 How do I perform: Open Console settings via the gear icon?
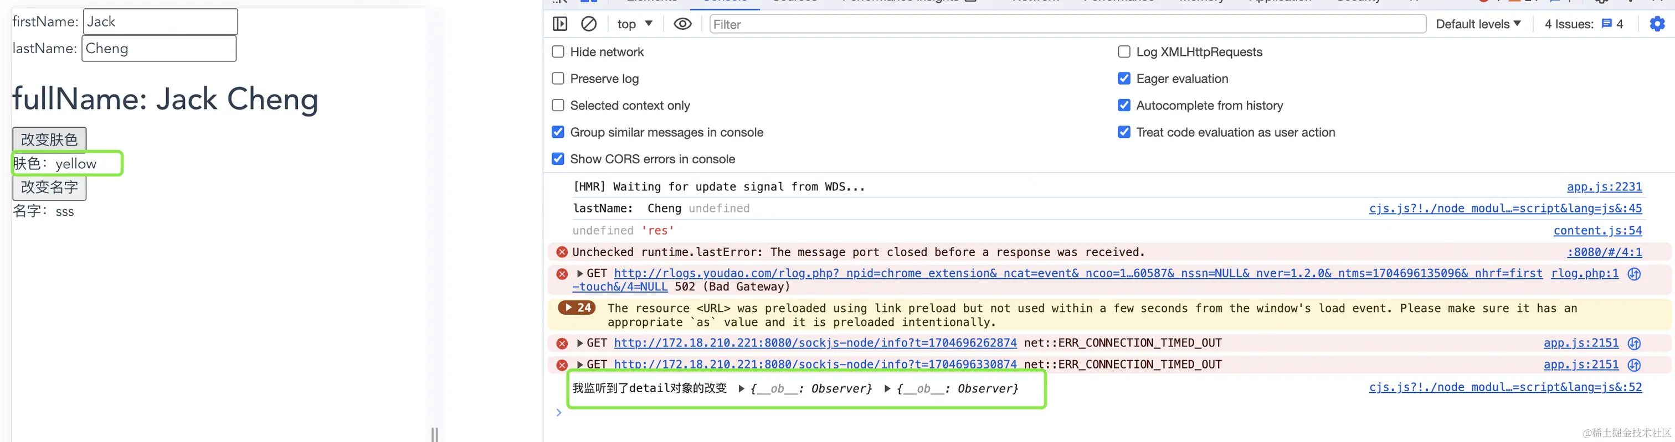(x=1657, y=24)
